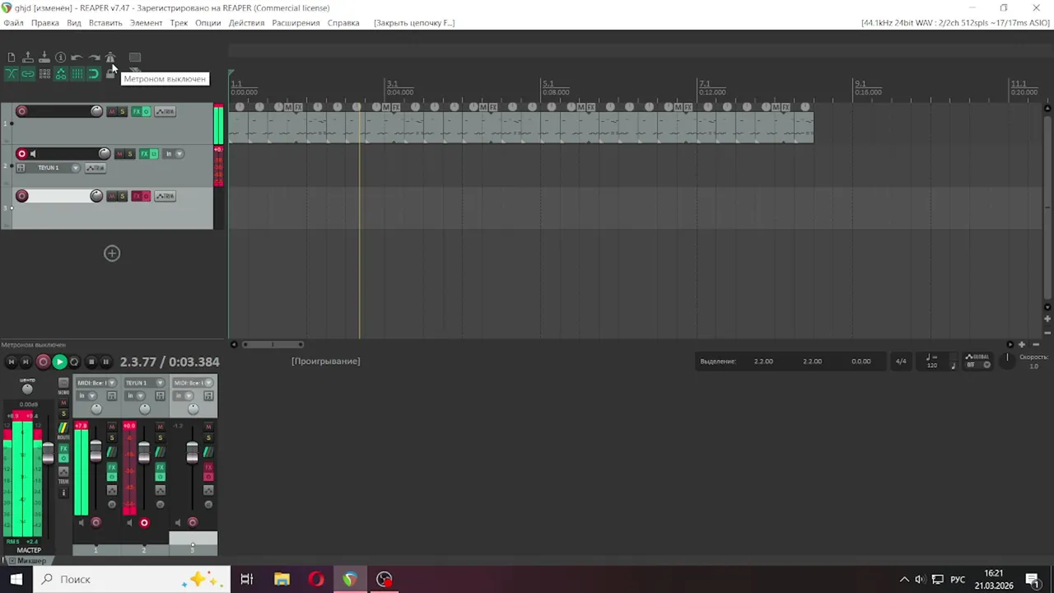This screenshot has height=593, width=1054.
Task: Toggle ripple editing grid icon
Action: [x=44, y=73]
